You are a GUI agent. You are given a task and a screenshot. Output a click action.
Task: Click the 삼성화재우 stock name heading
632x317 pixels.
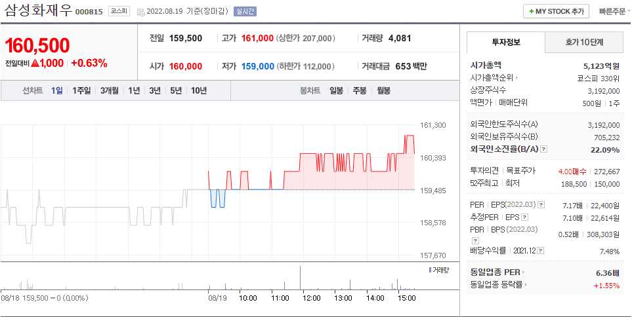click(38, 10)
